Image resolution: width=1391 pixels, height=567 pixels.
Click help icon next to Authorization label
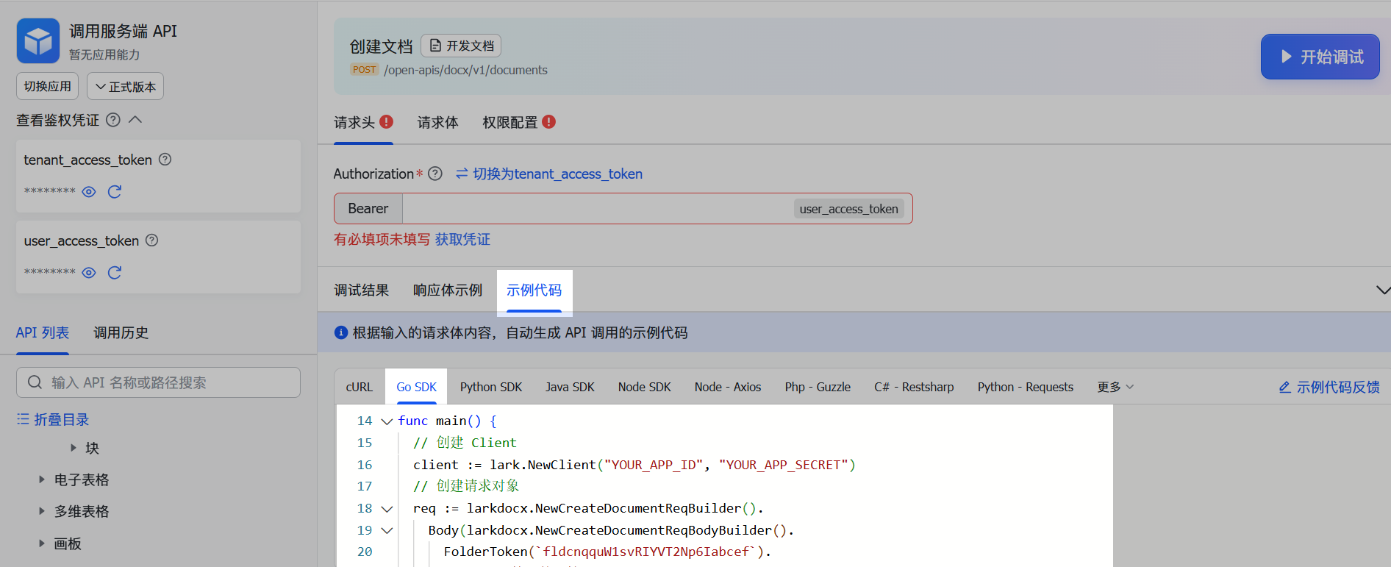[435, 174]
